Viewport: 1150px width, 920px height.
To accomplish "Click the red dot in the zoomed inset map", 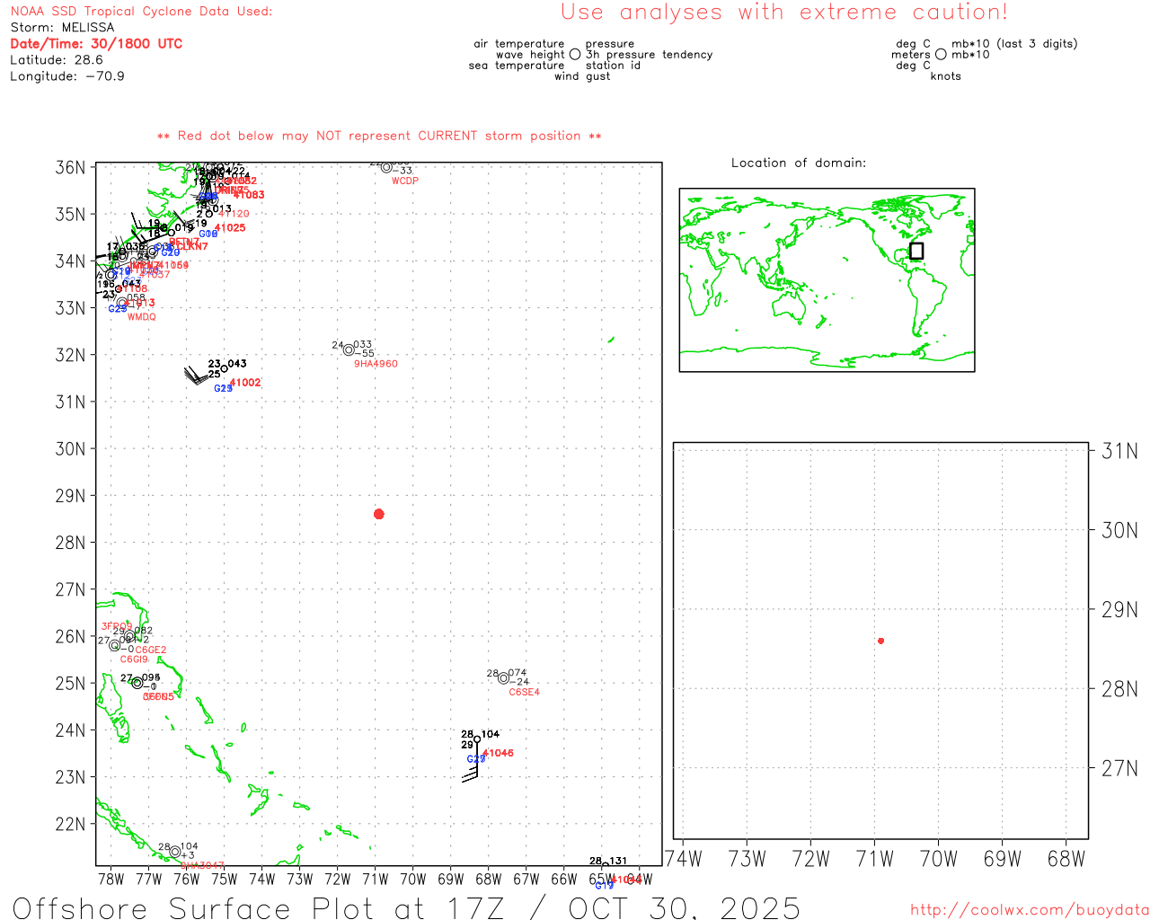I will click(x=880, y=641).
